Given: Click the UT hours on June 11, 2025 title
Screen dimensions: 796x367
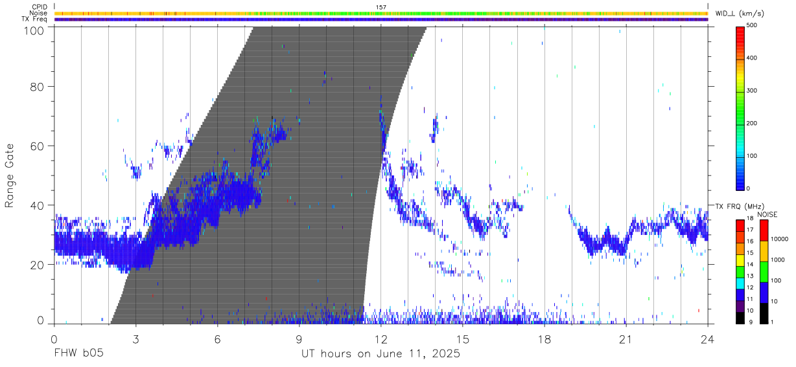Looking at the screenshot, I should coord(380,353).
